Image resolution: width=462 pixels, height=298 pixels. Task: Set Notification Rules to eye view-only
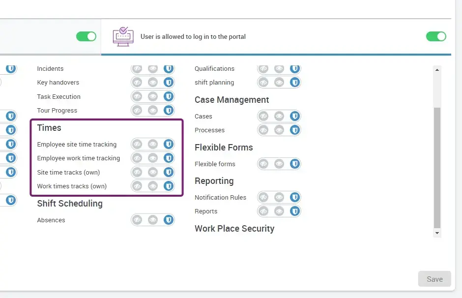tap(279, 197)
